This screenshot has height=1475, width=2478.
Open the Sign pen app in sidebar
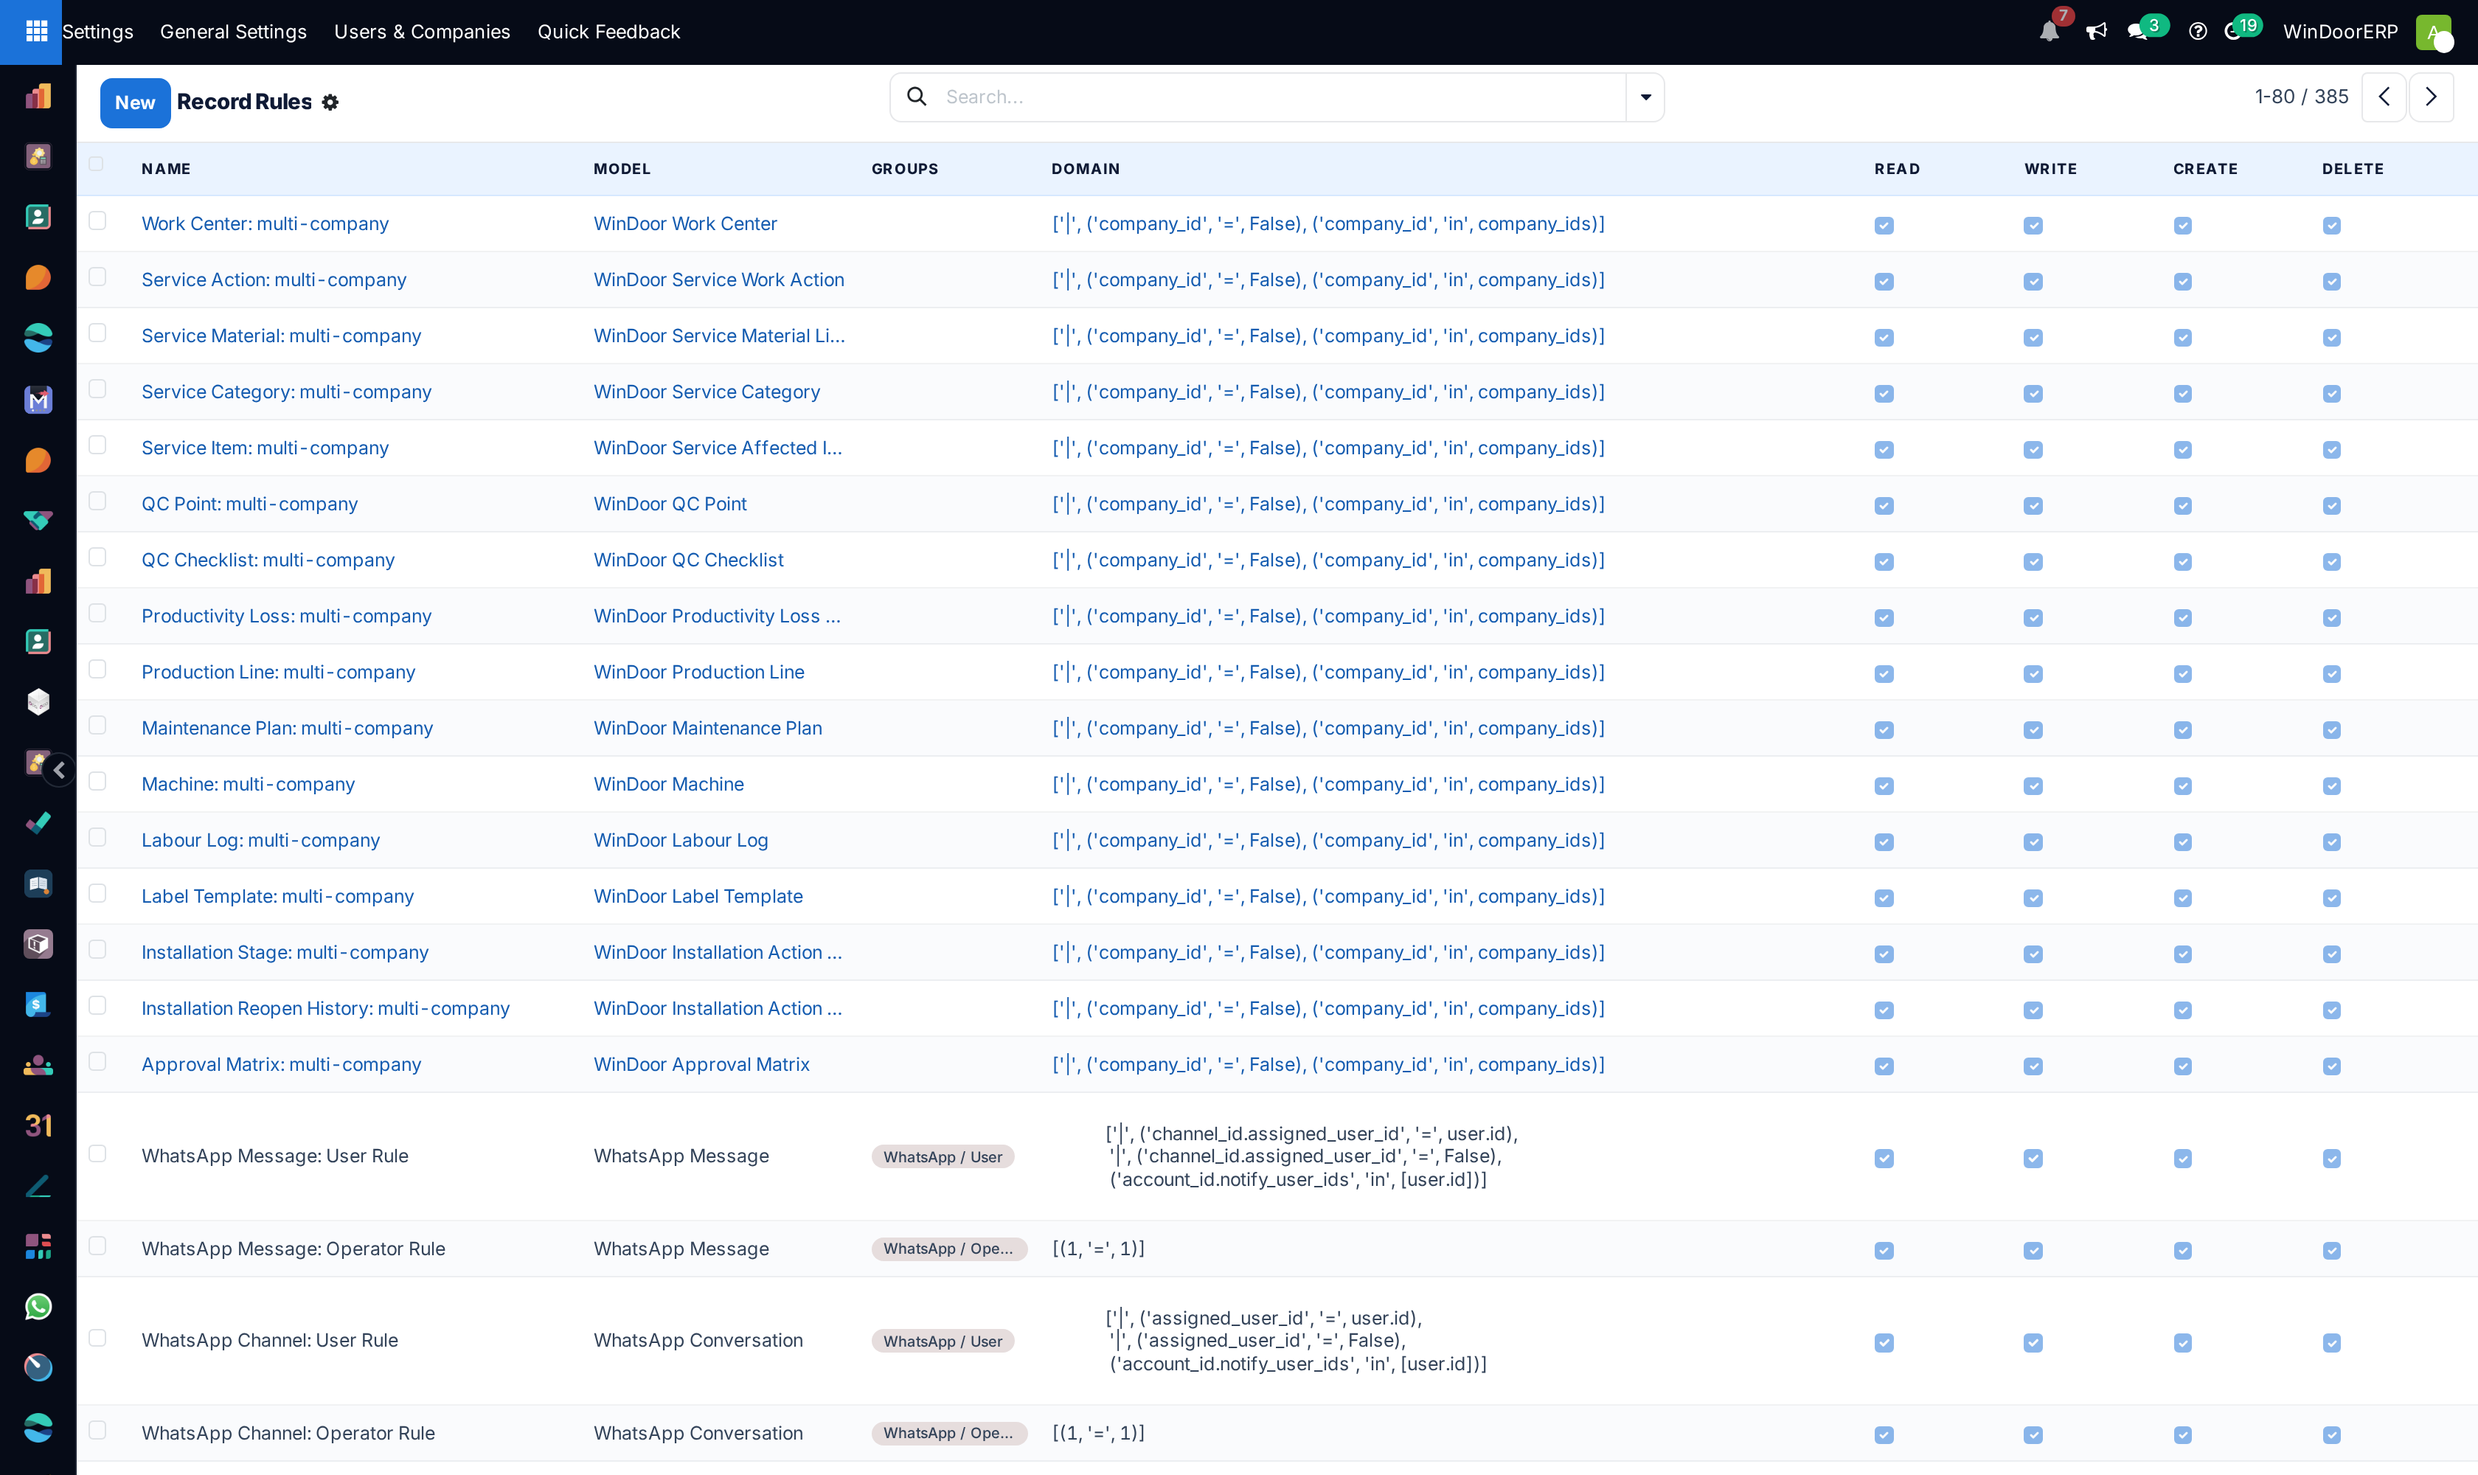[38, 1186]
